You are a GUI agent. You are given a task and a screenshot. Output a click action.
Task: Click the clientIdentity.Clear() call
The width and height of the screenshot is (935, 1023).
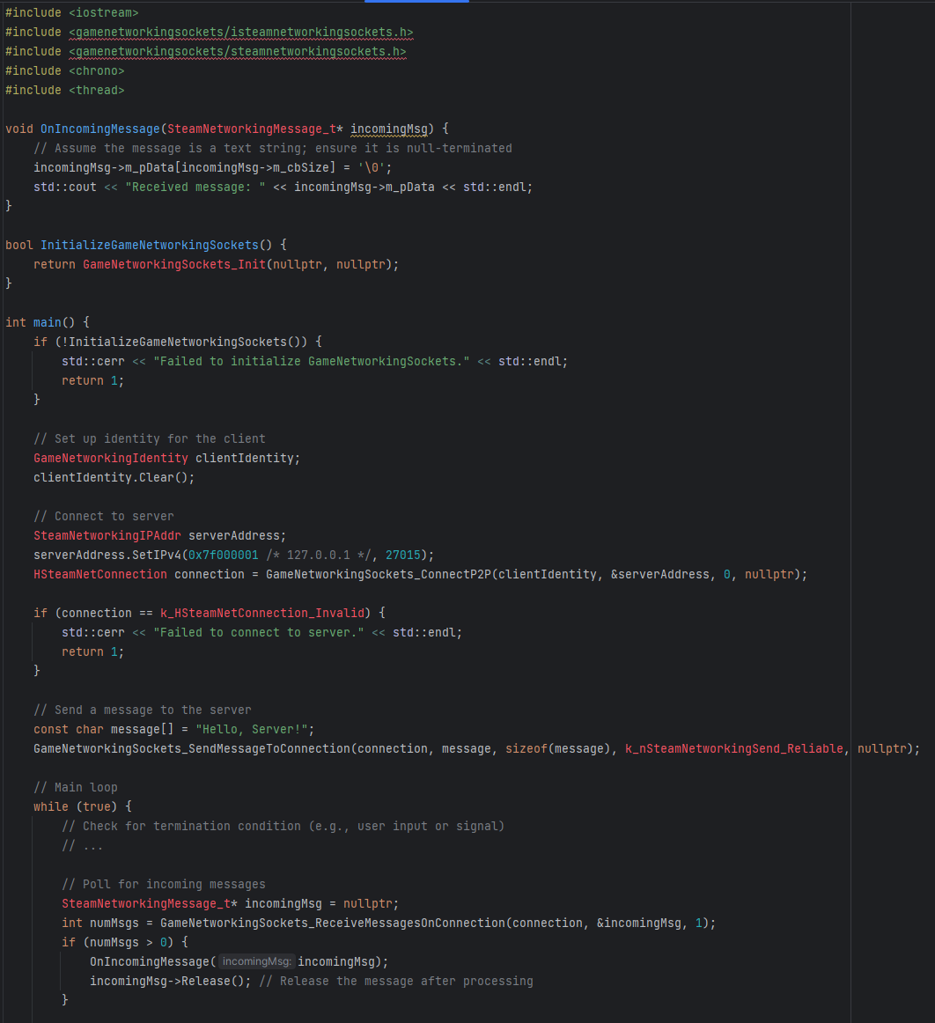click(114, 477)
